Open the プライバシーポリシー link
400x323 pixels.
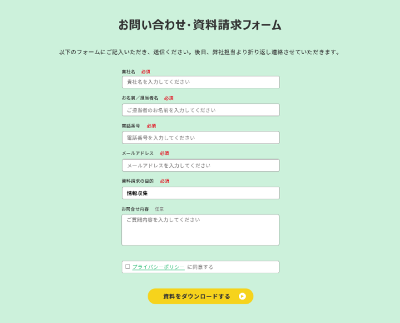pos(158,267)
